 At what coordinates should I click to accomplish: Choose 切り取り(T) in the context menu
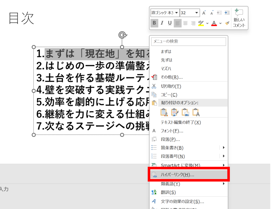[x=171, y=86]
